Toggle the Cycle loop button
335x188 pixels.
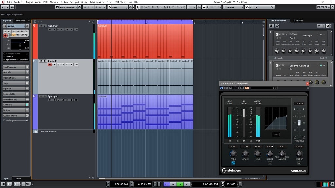click(167, 184)
